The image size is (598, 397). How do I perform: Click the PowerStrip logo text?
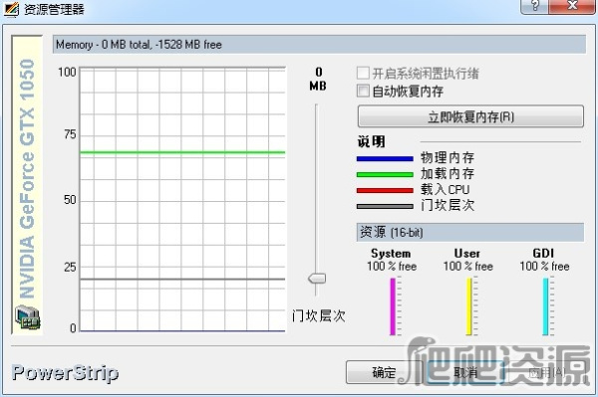pyautogui.click(x=65, y=373)
